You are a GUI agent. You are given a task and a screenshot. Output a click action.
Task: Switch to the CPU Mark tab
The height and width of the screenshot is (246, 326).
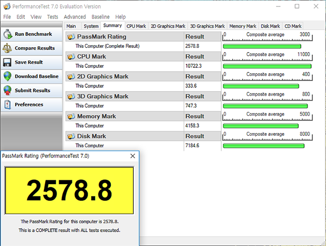pyautogui.click(x=136, y=26)
